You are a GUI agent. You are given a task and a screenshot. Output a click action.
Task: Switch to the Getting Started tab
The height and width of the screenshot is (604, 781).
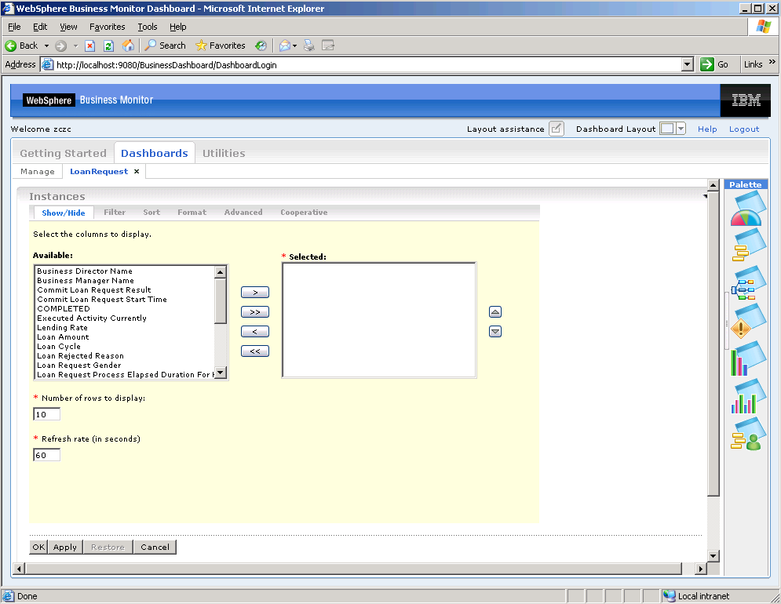click(x=64, y=154)
